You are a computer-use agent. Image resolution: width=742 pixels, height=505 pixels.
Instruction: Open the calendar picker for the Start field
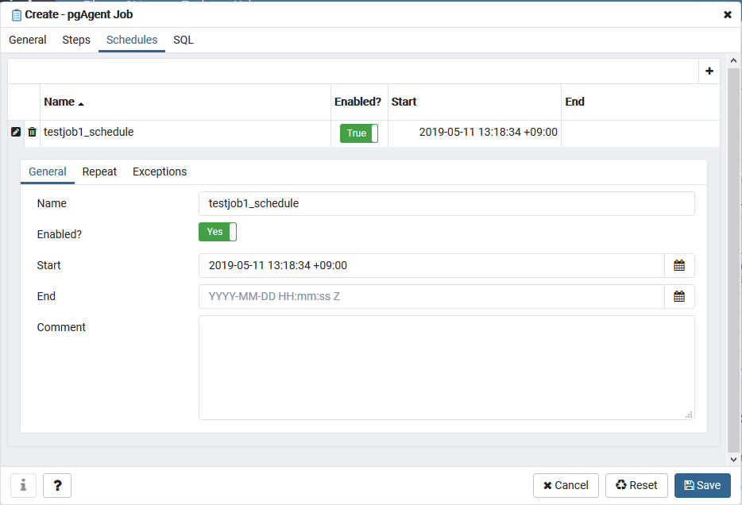point(679,265)
